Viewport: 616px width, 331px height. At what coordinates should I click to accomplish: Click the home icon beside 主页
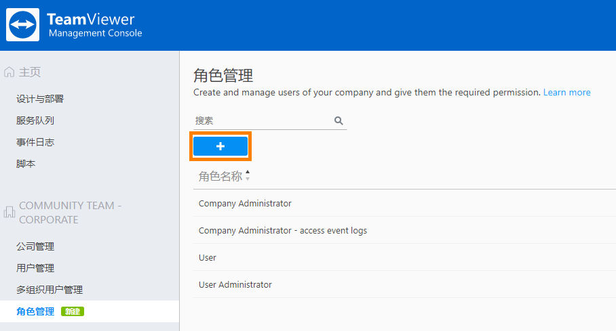9,72
